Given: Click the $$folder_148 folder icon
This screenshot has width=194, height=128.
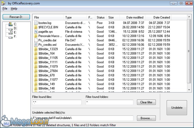Looking at the screenshot, I should click(x=36, y=88).
